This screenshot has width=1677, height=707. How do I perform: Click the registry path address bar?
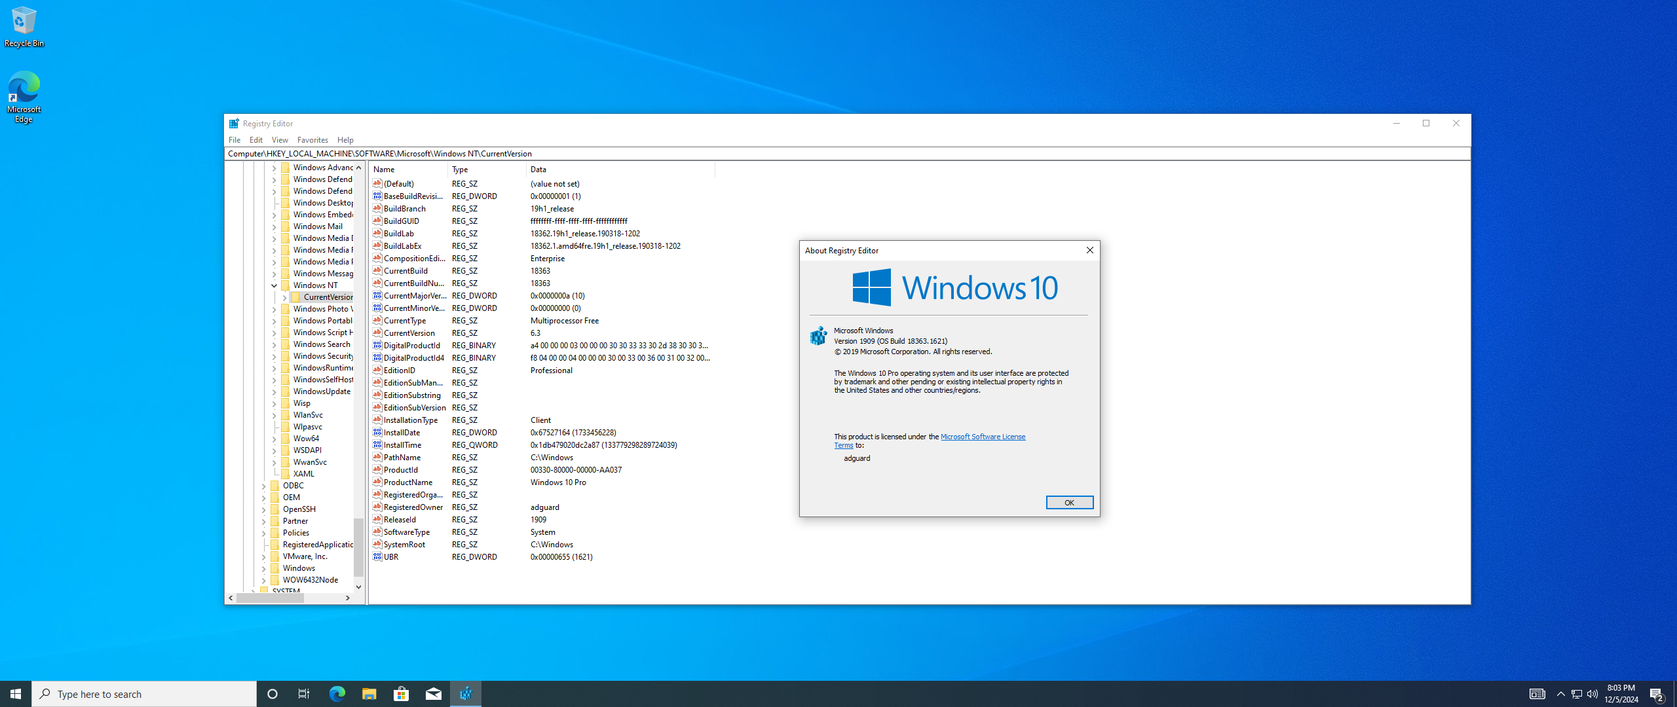847,154
